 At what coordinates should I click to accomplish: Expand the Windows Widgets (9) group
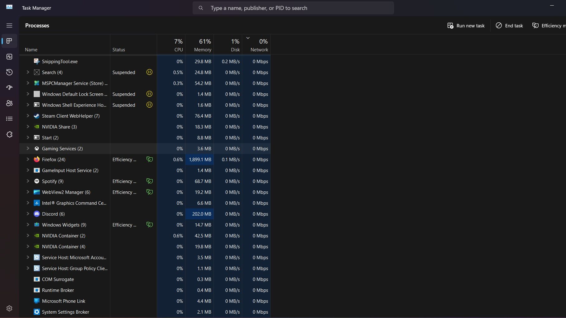click(28, 225)
